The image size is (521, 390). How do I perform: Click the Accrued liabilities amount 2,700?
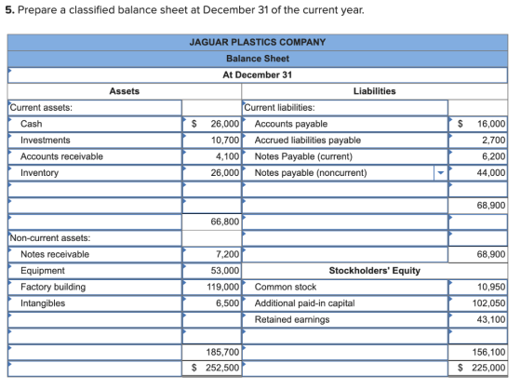pos(478,141)
